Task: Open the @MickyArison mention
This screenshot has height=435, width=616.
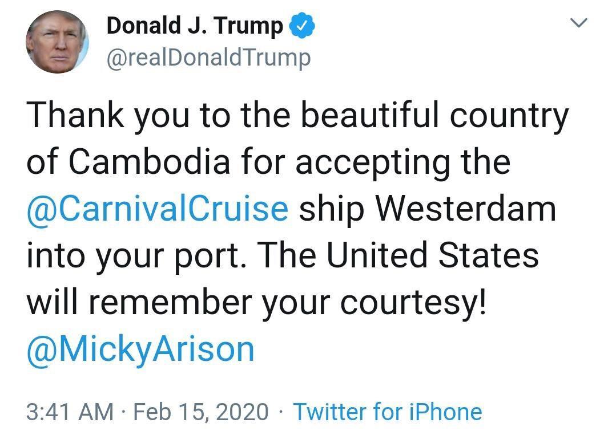Action: (x=140, y=348)
